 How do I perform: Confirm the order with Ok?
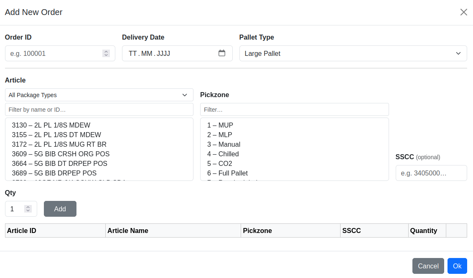pyautogui.click(x=457, y=266)
